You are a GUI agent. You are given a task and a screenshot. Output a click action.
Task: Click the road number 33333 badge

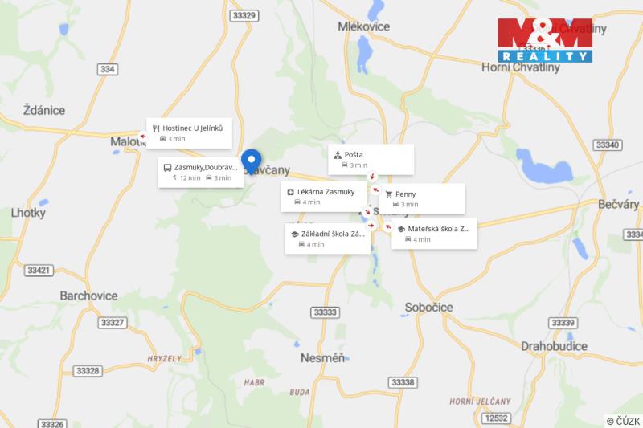tap(326, 312)
